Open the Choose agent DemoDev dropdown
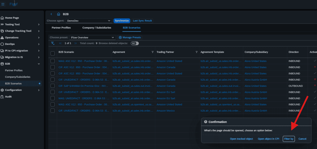The width and height of the screenshot is (317, 149). pyautogui.click(x=89, y=21)
